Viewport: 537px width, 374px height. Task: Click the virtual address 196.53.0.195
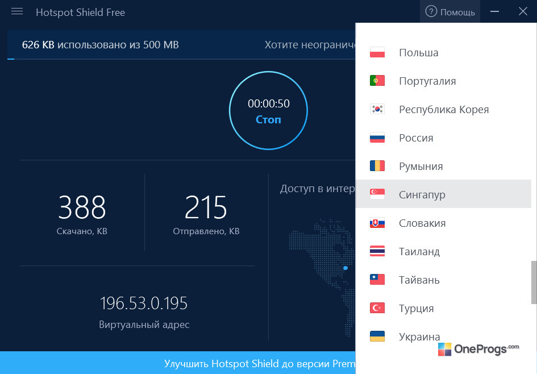point(144,303)
